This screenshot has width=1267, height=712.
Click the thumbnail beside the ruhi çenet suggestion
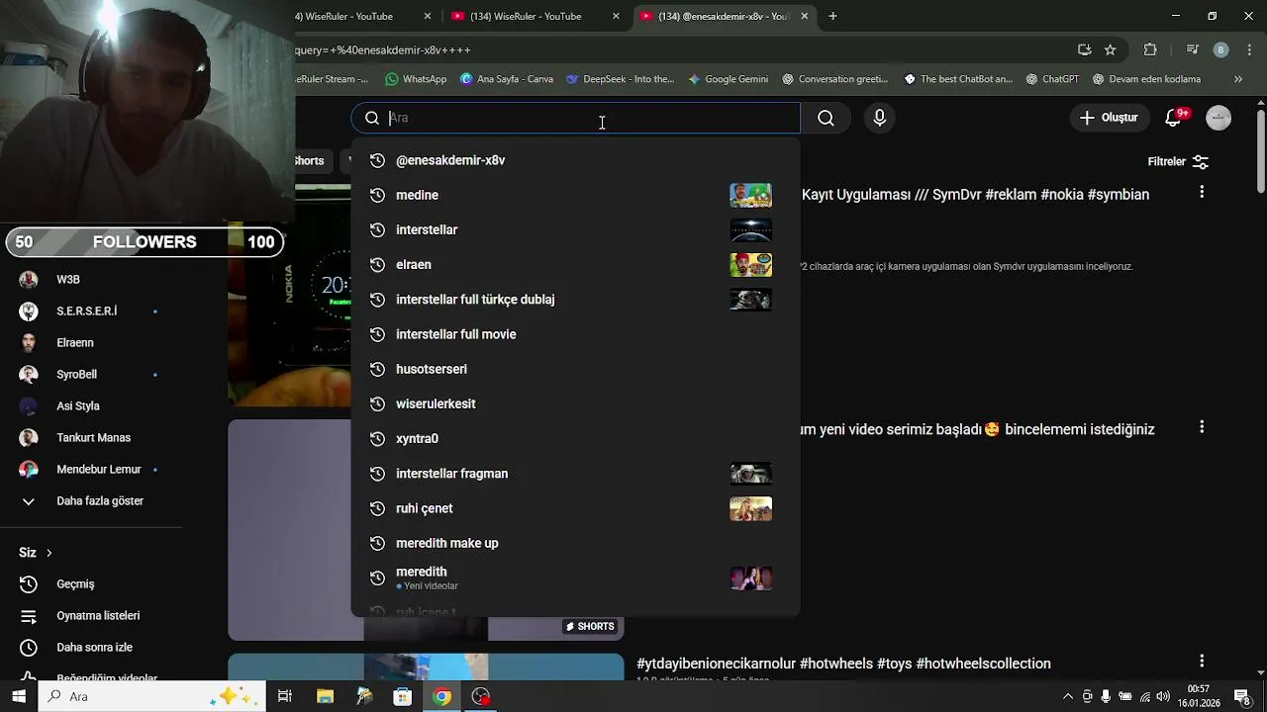[750, 508]
